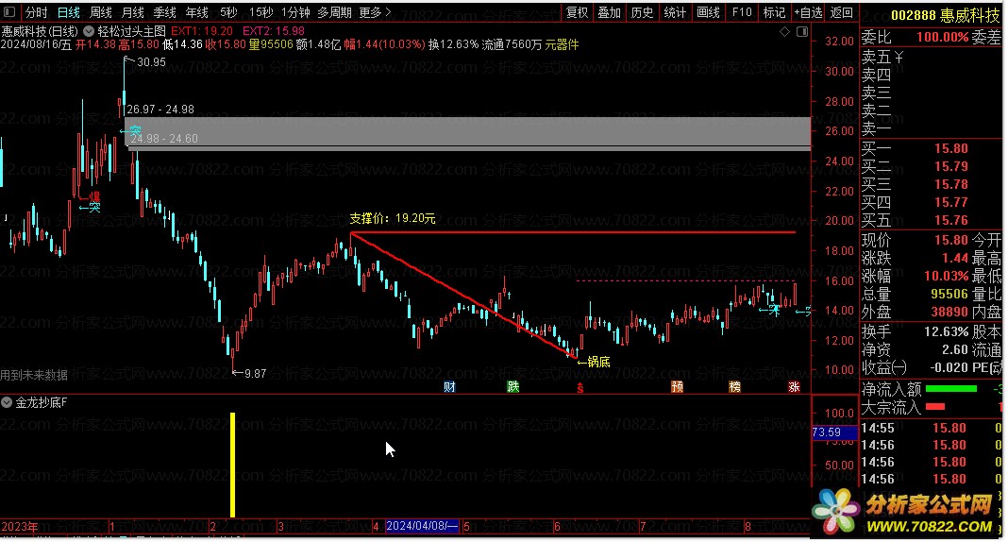Click the red 涨 marker icon
Screen dimensions: 1008x542
(x=794, y=386)
